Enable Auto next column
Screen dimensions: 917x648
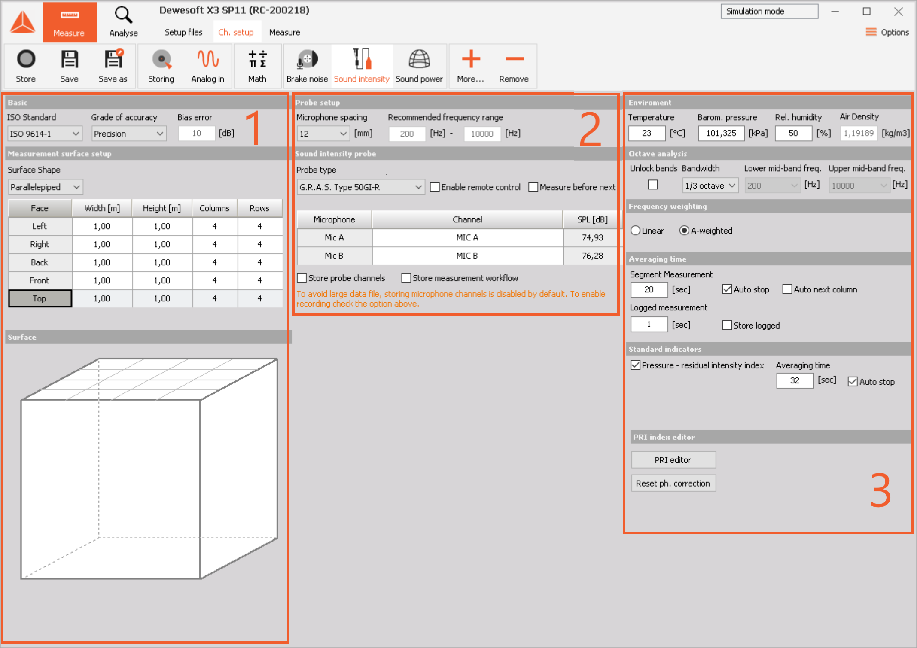point(787,289)
